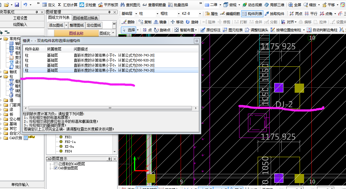The width and height of the screenshot is (346, 189).
Task: Select KZ-9a drawing in list
Action: pos(69,146)
